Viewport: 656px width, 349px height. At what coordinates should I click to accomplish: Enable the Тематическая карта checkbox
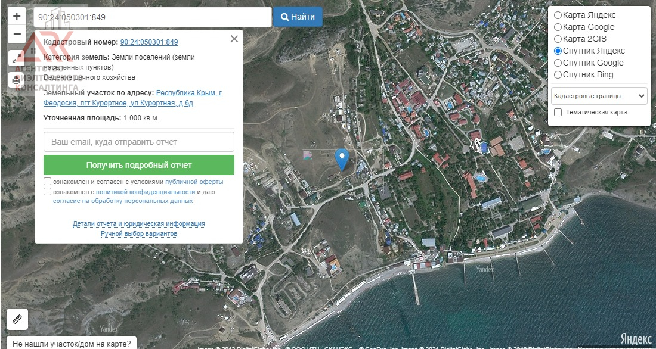coord(558,112)
